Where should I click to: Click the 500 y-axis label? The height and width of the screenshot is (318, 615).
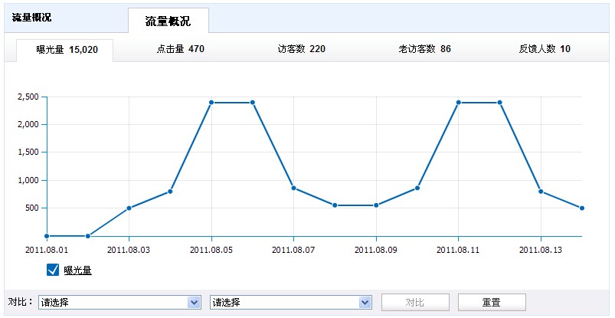pos(31,208)
